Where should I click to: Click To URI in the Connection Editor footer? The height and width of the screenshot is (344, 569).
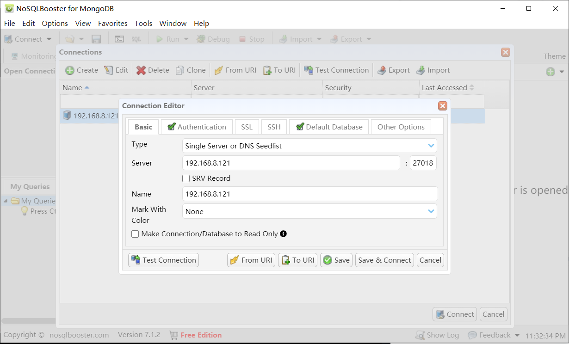[298, 260]
